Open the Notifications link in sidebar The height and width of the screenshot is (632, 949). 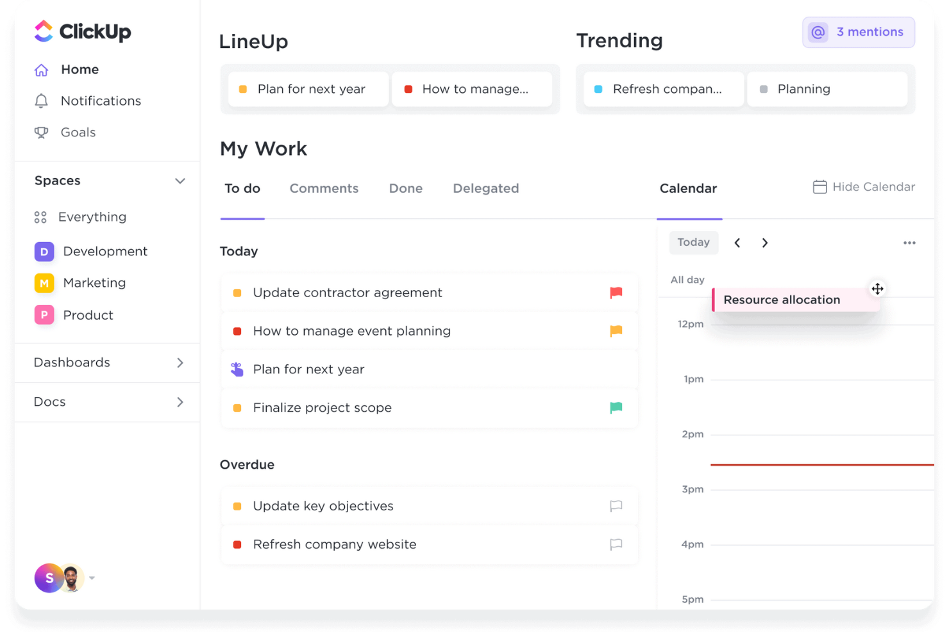click(x=101, y=101)
